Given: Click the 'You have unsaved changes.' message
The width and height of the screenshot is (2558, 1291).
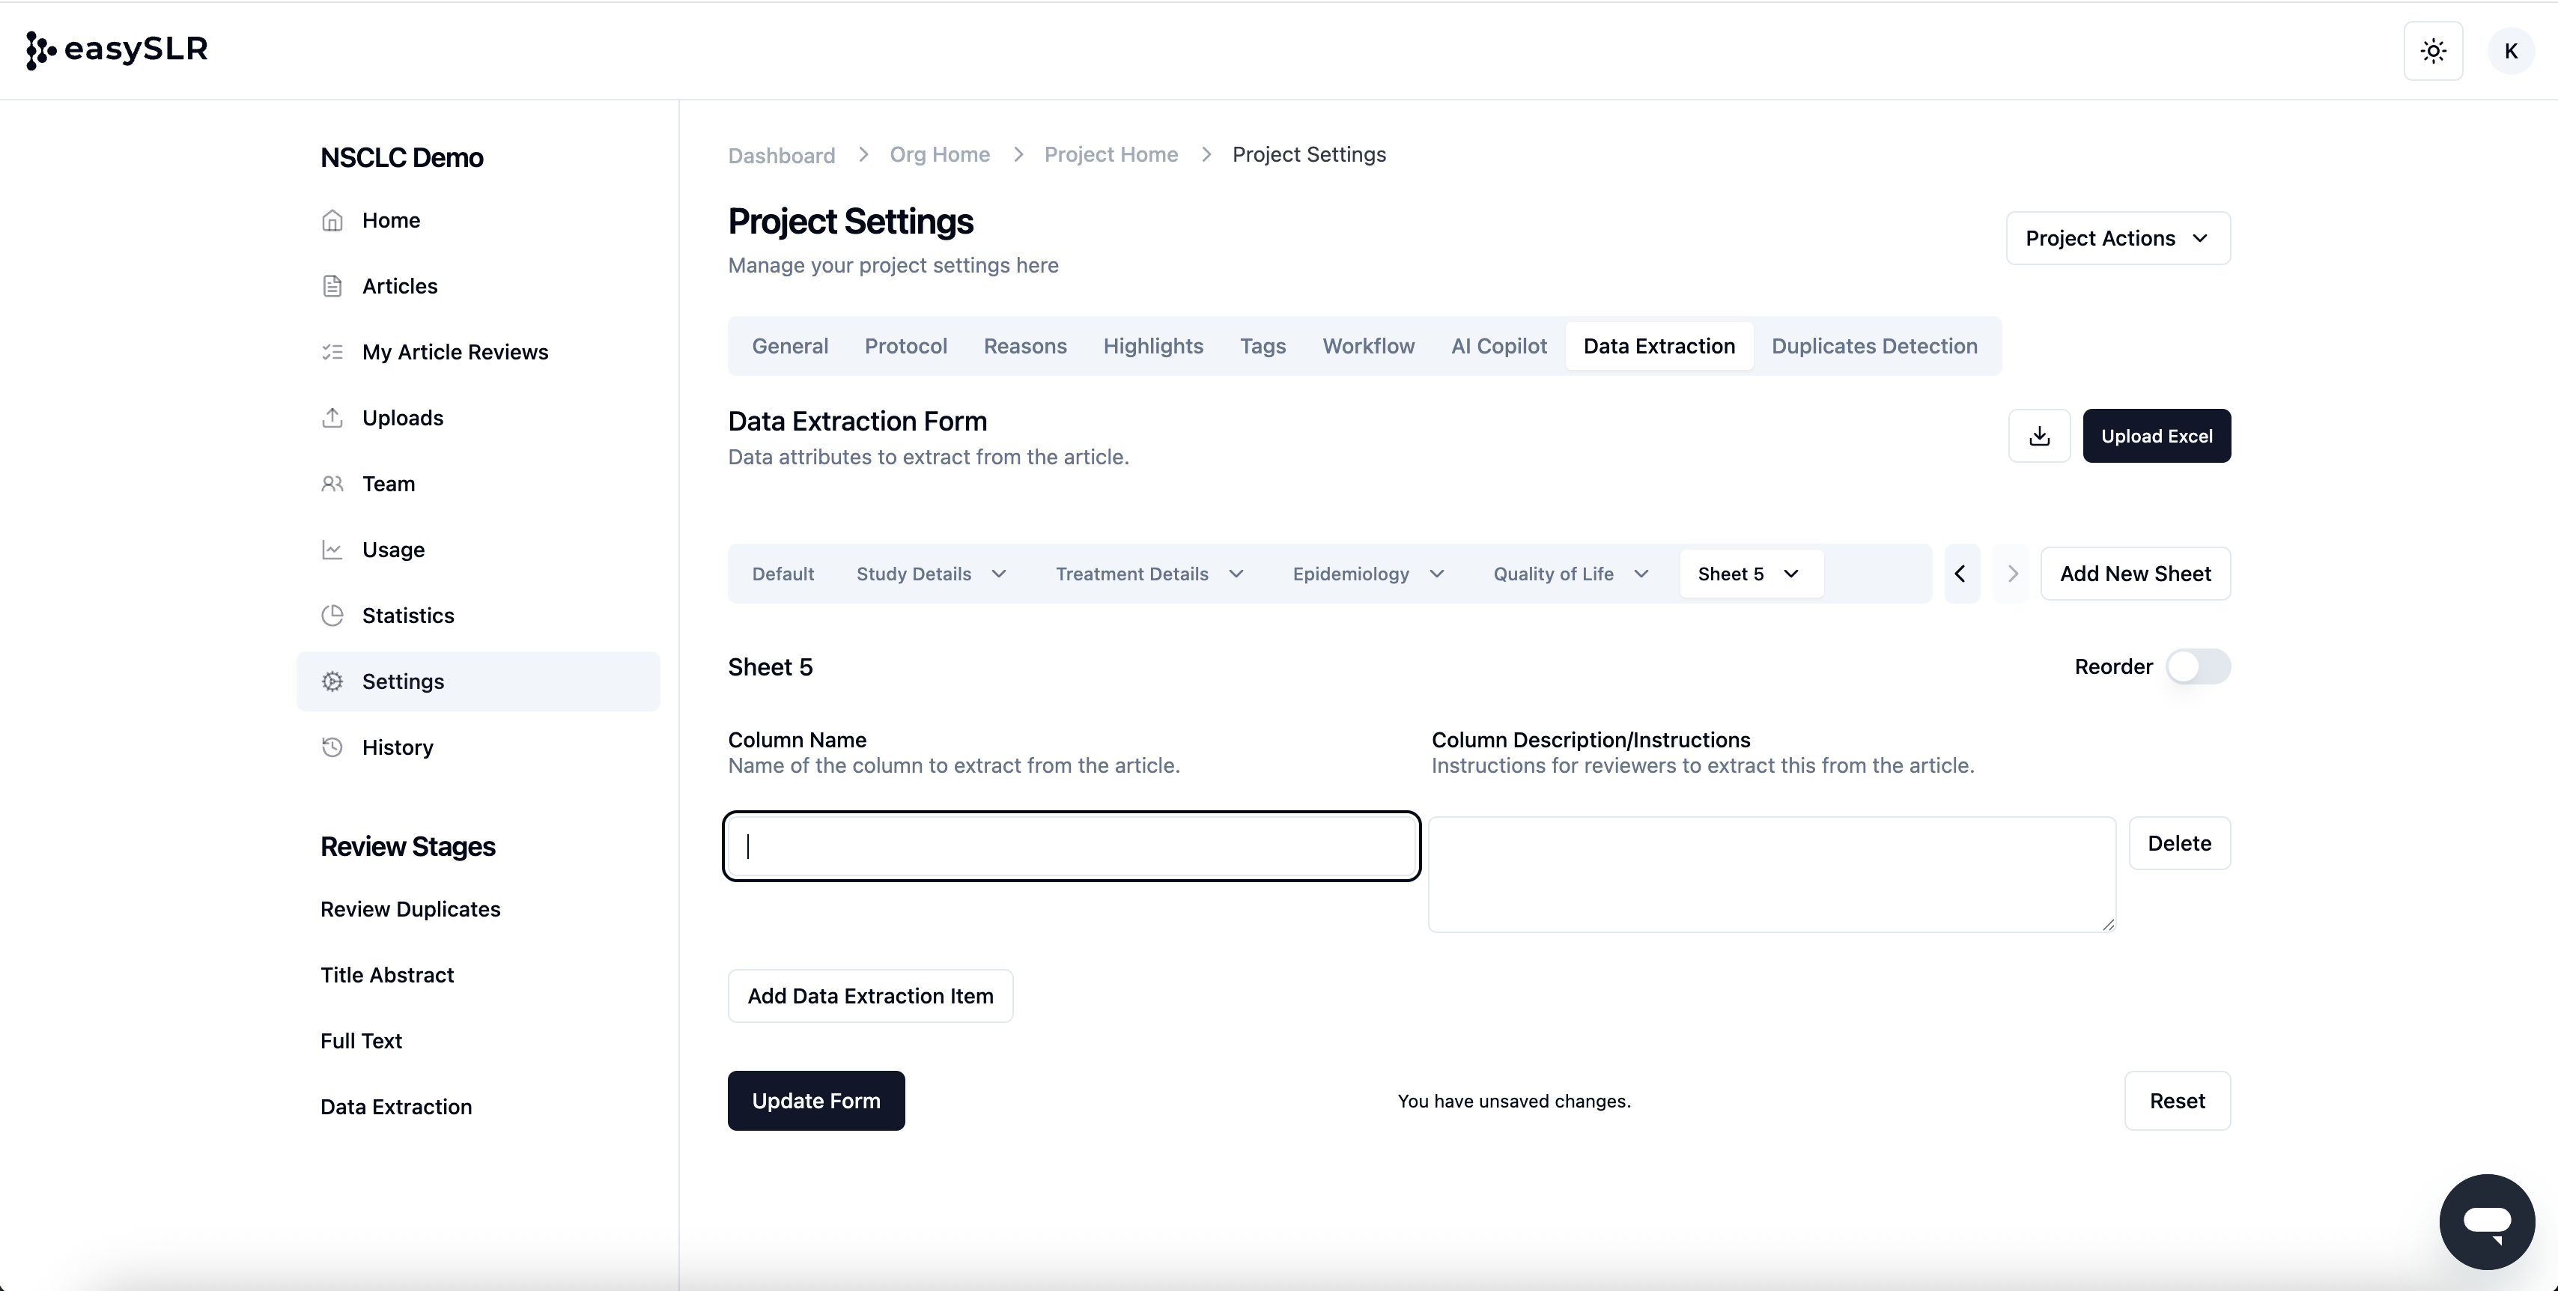Looking at the screenshot, I should [x=1514, y=1102].
